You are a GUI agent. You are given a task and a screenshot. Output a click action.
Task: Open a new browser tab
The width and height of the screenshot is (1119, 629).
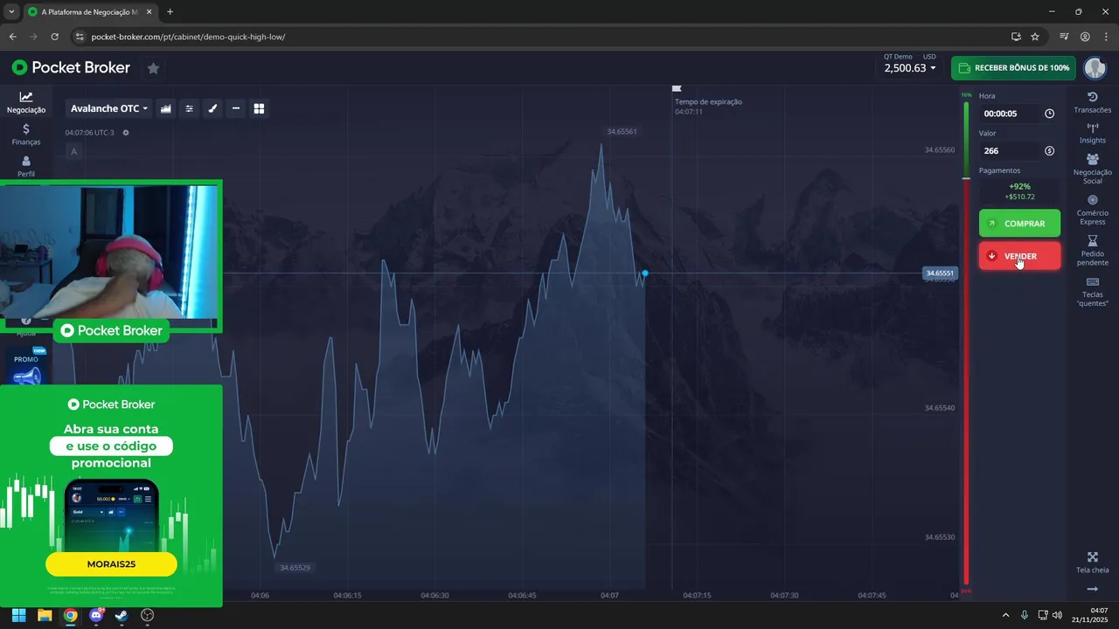[170, 11]
